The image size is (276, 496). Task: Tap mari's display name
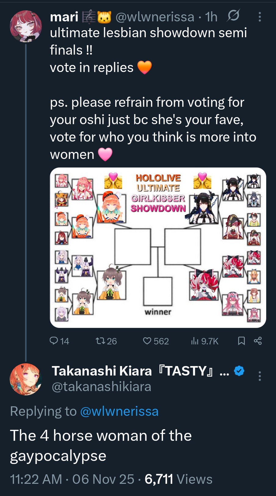pos(64,17)
